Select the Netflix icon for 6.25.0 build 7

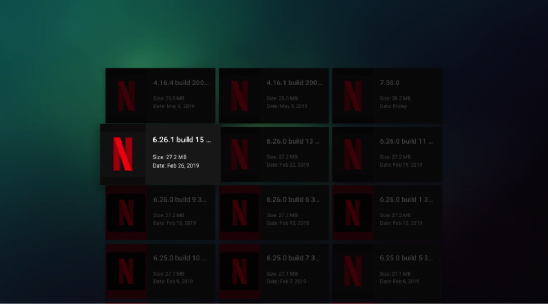(x=239, y=271)
